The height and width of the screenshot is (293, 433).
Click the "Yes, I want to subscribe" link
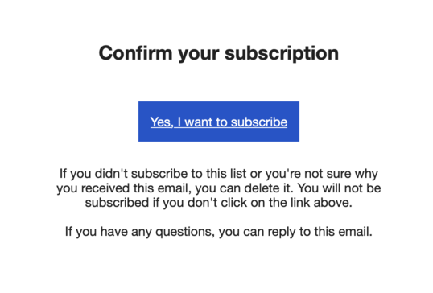219,122
